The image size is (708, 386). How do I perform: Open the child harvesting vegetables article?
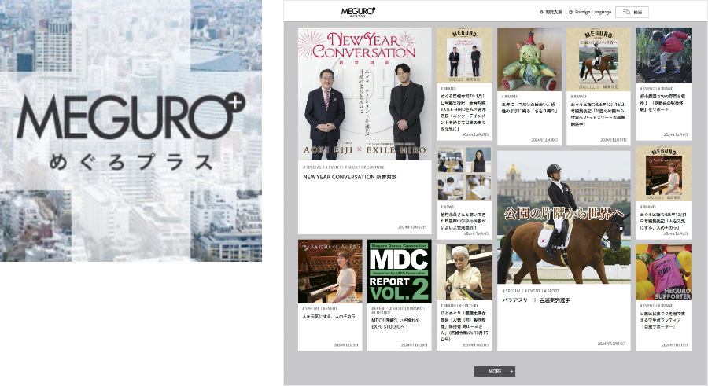663,55
